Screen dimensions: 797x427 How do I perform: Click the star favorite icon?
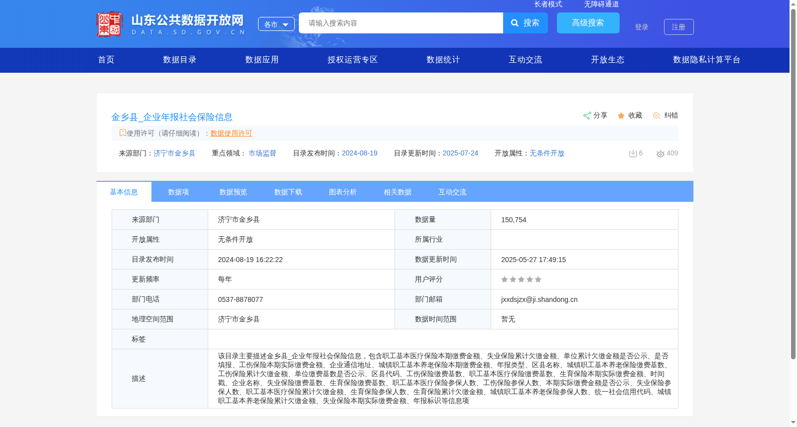point(621,116)
